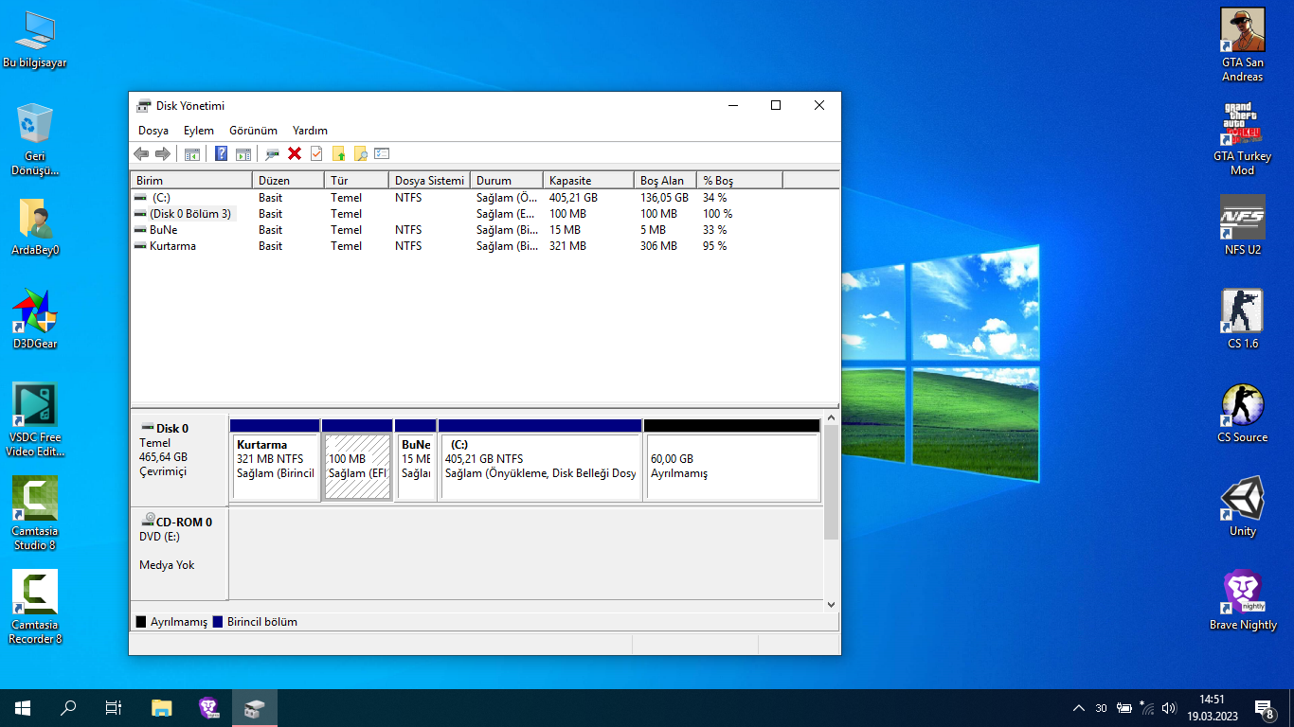Viewport: 1294px width, 727px height.
Task: Click the checklist settings toolbar icon
Action: pyautogui.click(x=382, y=153)
